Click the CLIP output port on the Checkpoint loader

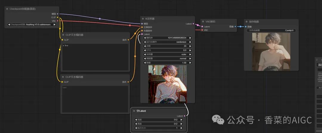click(58, 18)
